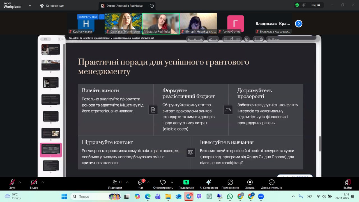Start recording with the Запись icon
Viewport: 359px width, 202px height.
click(250, 182)
